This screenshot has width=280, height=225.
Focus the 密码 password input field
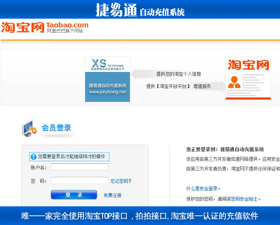click(80, 181)
